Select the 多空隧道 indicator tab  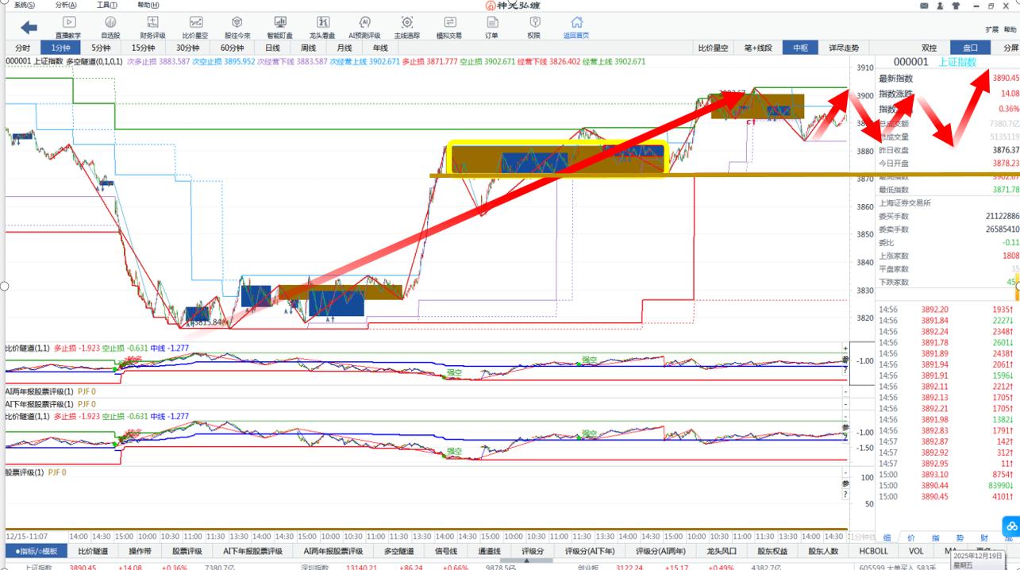click(x=398, y=551)
